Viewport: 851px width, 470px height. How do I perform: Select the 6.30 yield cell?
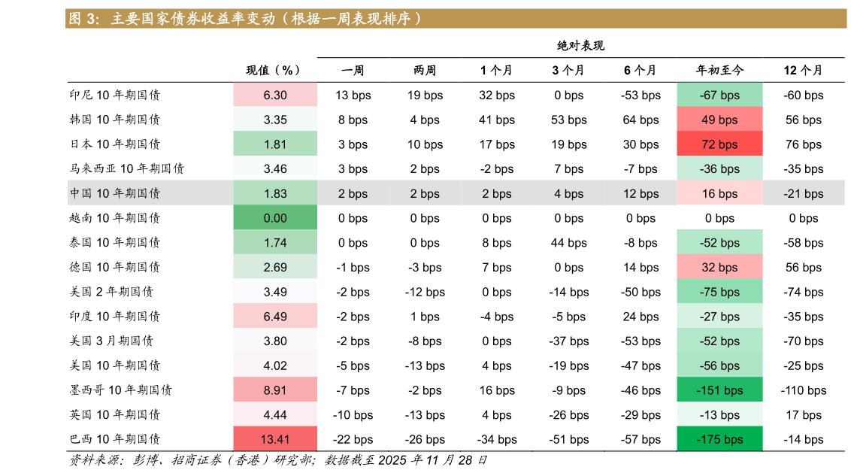pos(275,95)
